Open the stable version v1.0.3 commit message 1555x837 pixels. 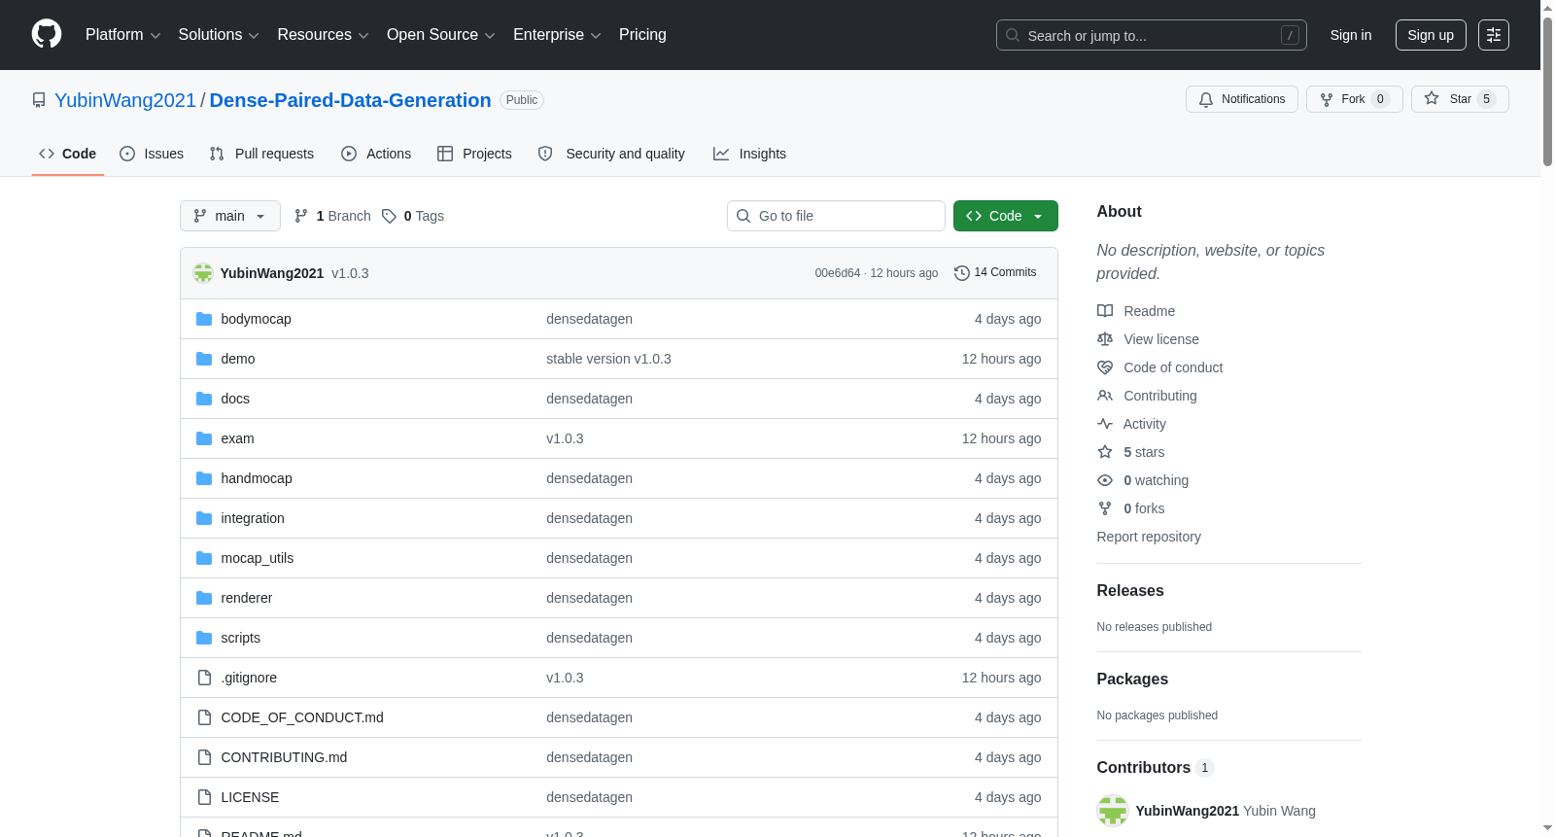(608, 359)
